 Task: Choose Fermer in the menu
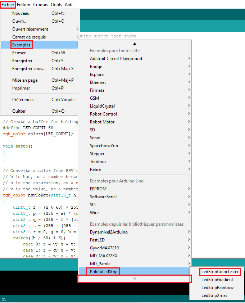(x=40, y=53)
